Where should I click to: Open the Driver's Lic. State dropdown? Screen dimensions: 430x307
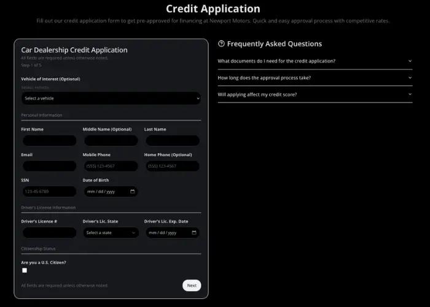click(x=111, y=233)
